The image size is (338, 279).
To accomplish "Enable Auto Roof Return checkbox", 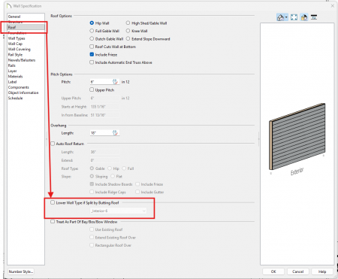I will click(53, 144).
